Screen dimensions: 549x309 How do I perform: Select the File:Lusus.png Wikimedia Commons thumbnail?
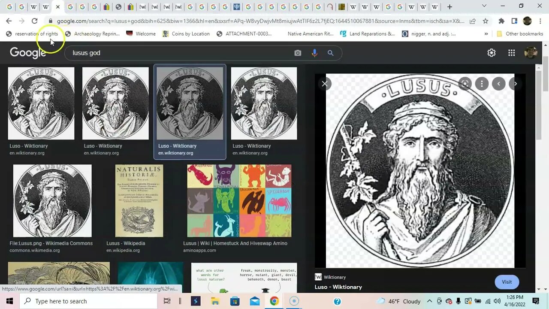click(52, 201)
